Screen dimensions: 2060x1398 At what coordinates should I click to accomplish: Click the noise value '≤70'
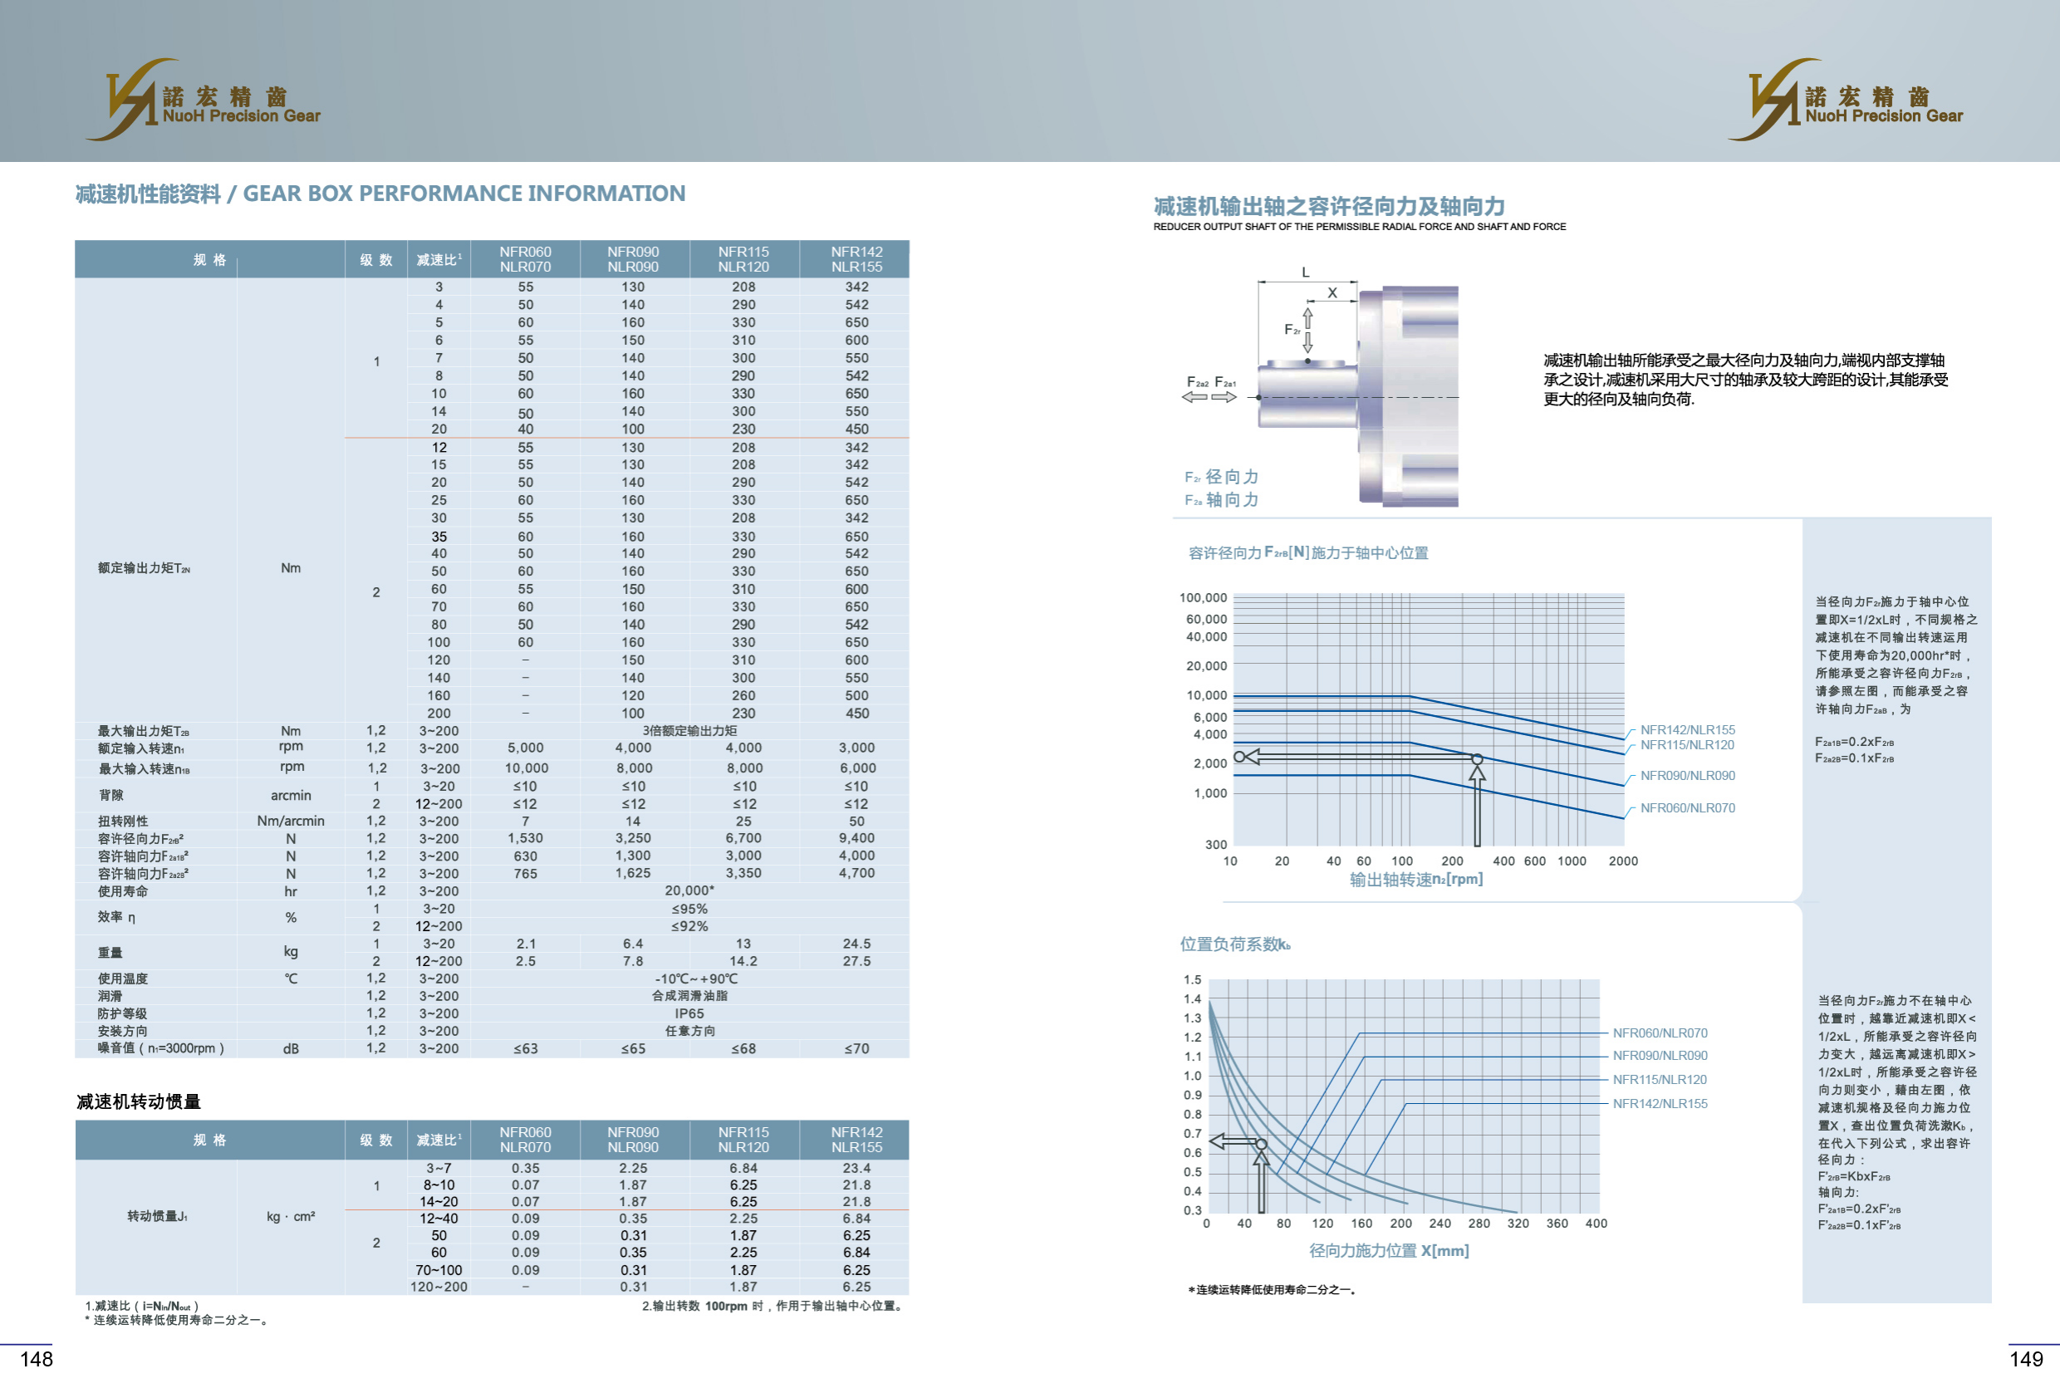(857, 1050)
